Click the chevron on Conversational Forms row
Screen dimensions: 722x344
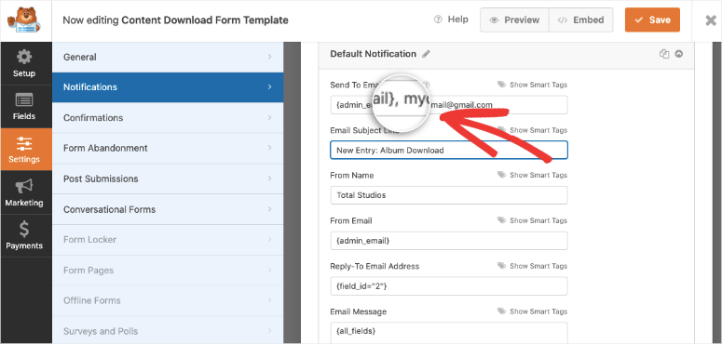pos(270,209)
